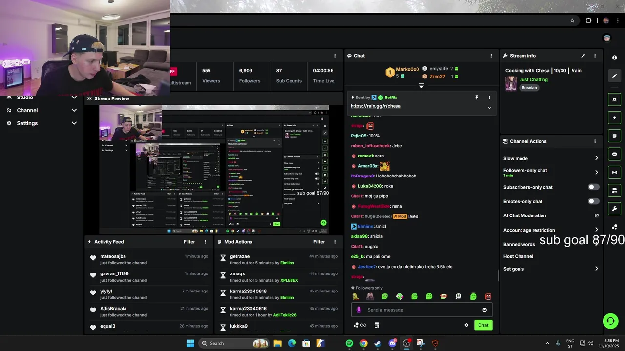The image size is (625, 351).
Task: Toggle the notes document icon in right sidebar
Action: click(x=614, y=136)
